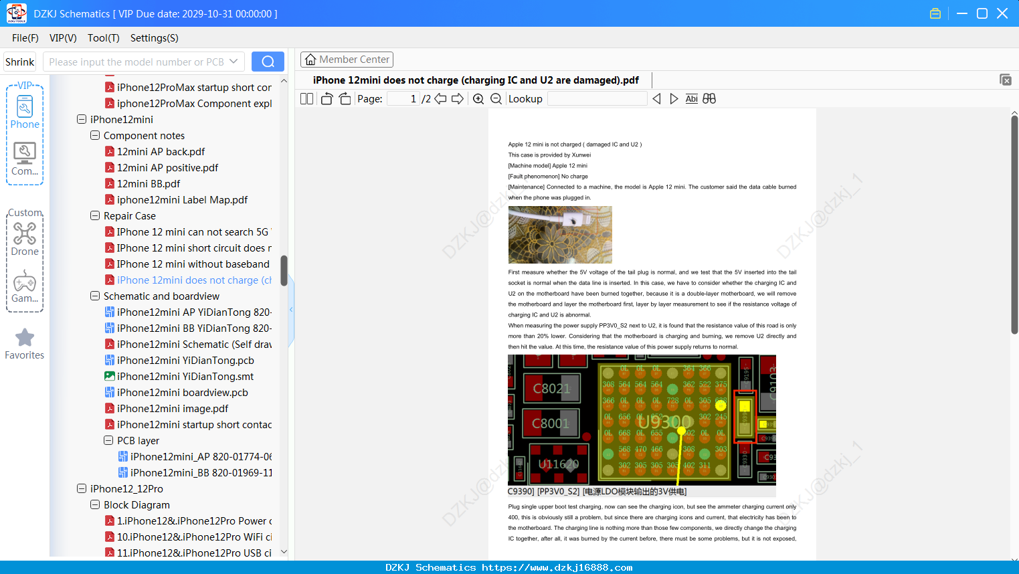Open 12mini AP back.pdf
The width and height of the screenshot is (1019, 574).
click(x=161, y=152)
